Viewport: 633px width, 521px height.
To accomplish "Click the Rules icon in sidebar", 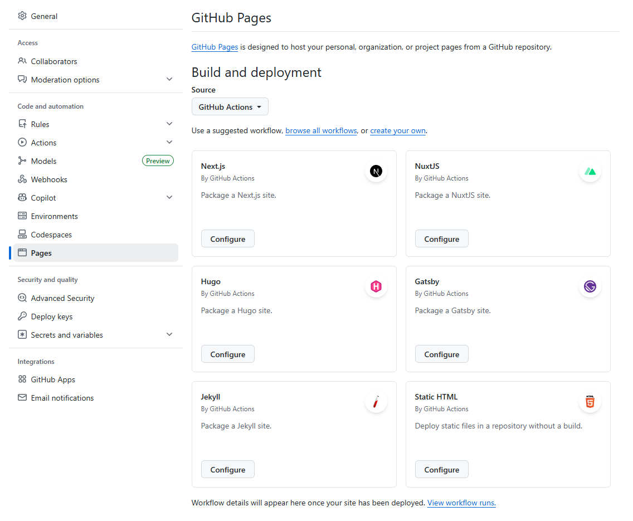I will [x=22, y=124].
